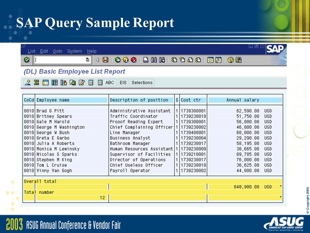
Task: Click the word processing pencil icon
Action: tap(82, 83)
